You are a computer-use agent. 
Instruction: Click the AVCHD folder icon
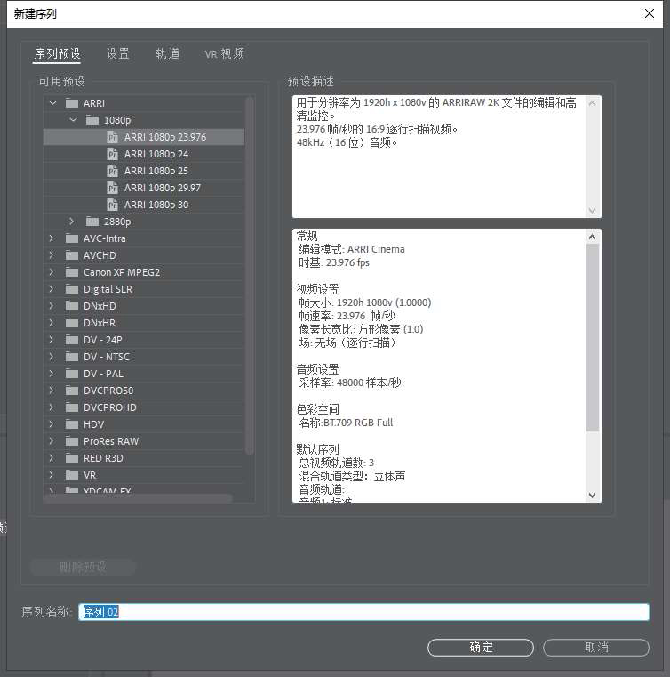click(72, 255)
